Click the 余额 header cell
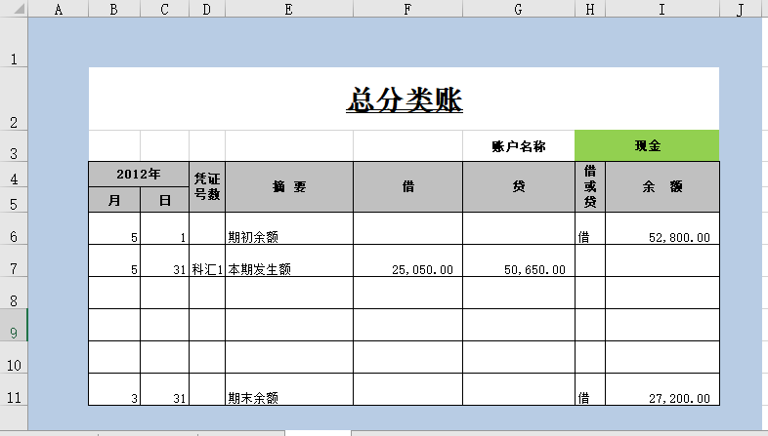The image size is (768, 436). 661,187
